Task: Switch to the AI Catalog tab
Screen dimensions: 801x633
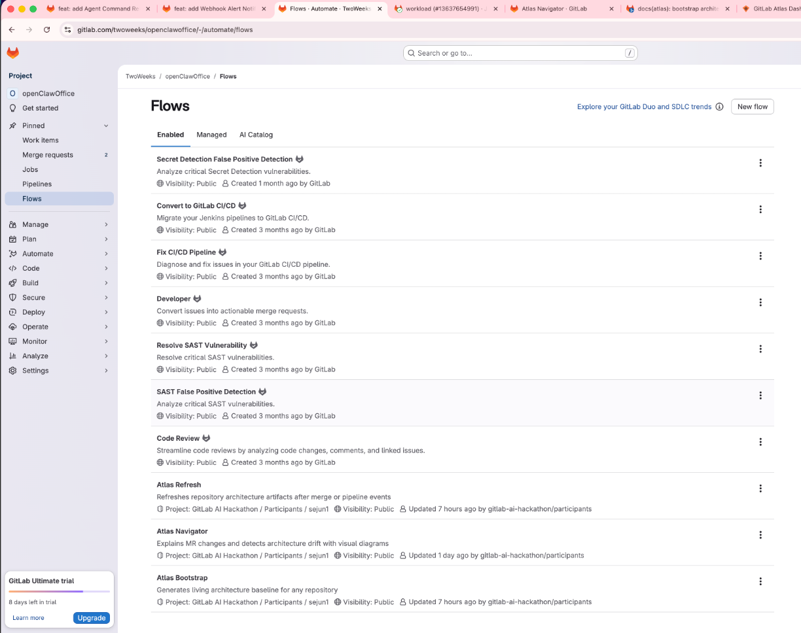Action: 256,135
